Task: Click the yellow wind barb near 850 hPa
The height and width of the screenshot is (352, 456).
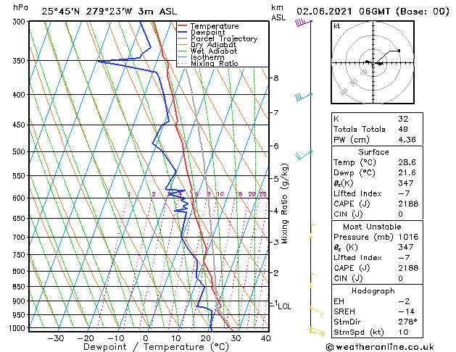Action: [312, 280]
